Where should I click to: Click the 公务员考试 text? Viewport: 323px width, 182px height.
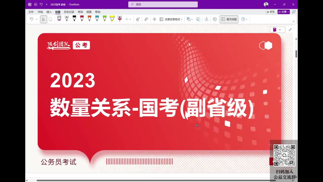tap(59, 162)
